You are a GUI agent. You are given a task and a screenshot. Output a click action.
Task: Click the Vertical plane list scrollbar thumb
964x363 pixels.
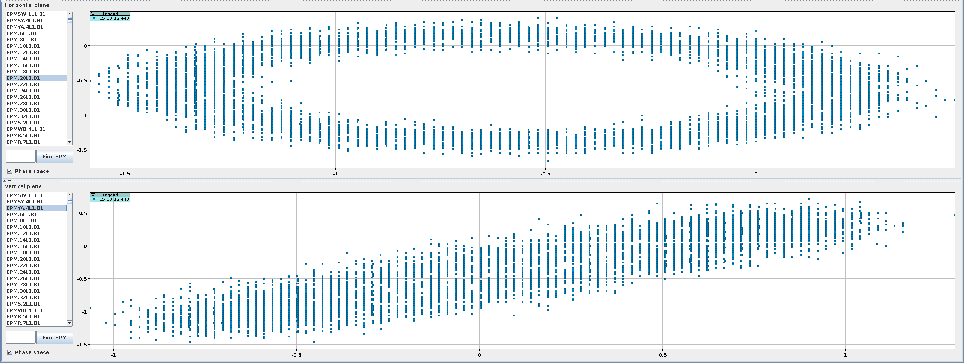69,201
